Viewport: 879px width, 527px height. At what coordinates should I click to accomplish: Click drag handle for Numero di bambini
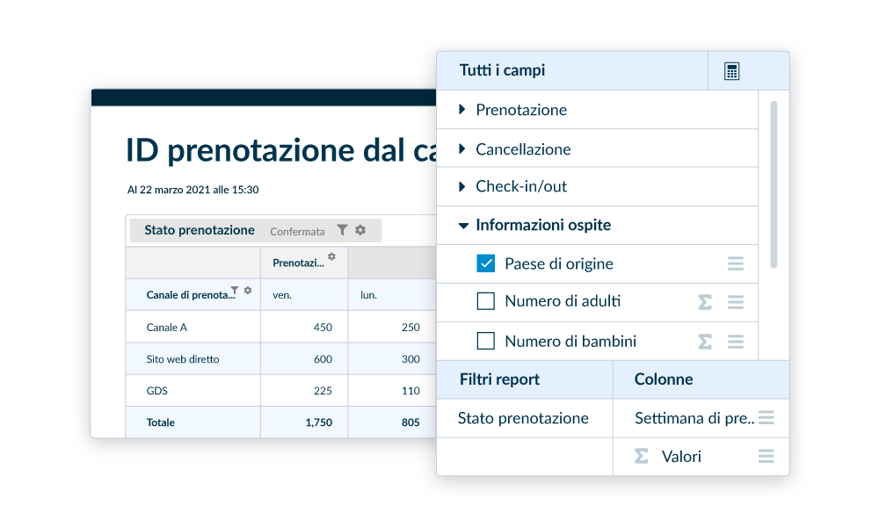click(736, 342)
